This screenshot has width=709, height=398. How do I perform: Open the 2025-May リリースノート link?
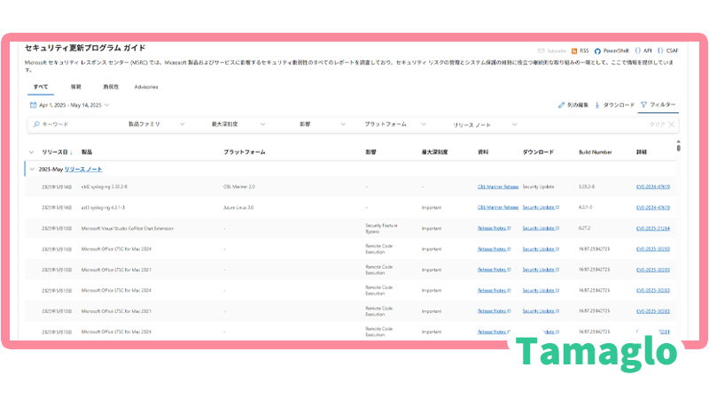point(83,169)
